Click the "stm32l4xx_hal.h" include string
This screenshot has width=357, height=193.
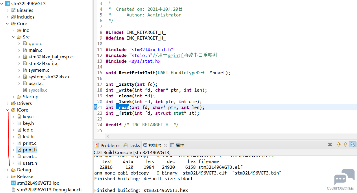(151, 50)
